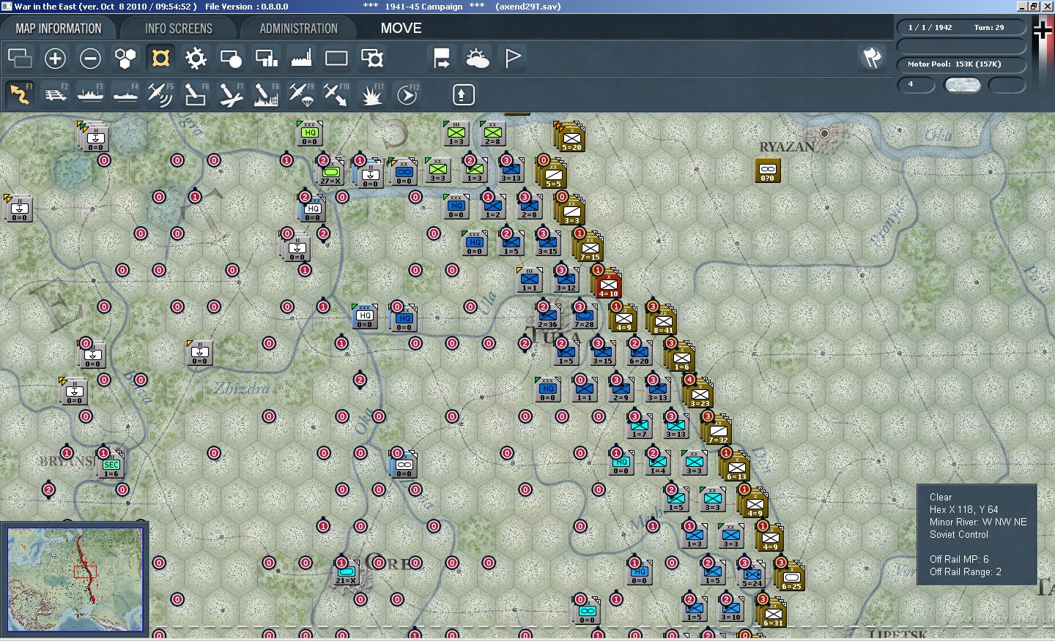Click the Zhizdra river label
This screenshot has width=1055, height=641.
[242, 388]
